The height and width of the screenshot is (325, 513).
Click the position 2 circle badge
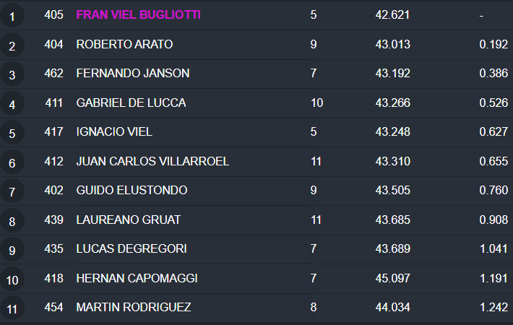tap(12, 45)
